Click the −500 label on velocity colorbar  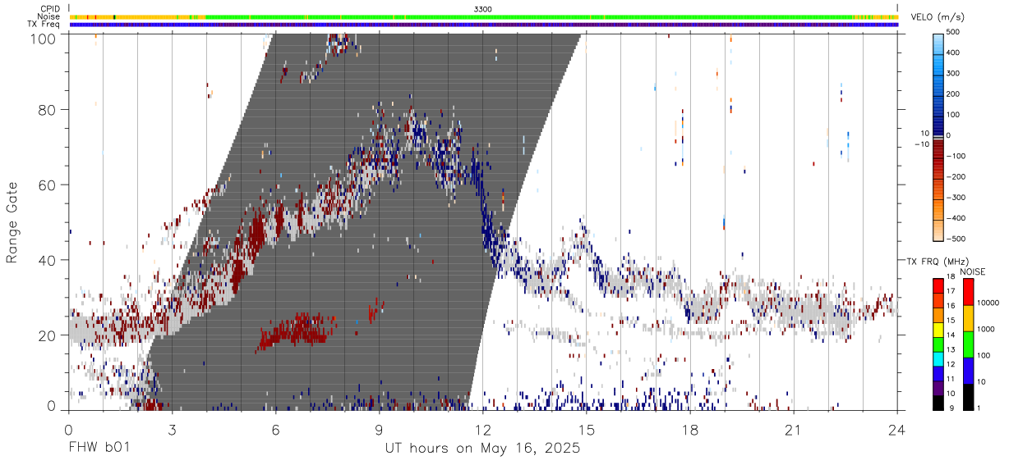tap(958, 239)
